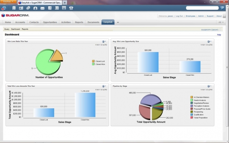Screen dimensions: 229x143
Task: Click the notebook shortcut icon
Action: [x=50, y=8]
